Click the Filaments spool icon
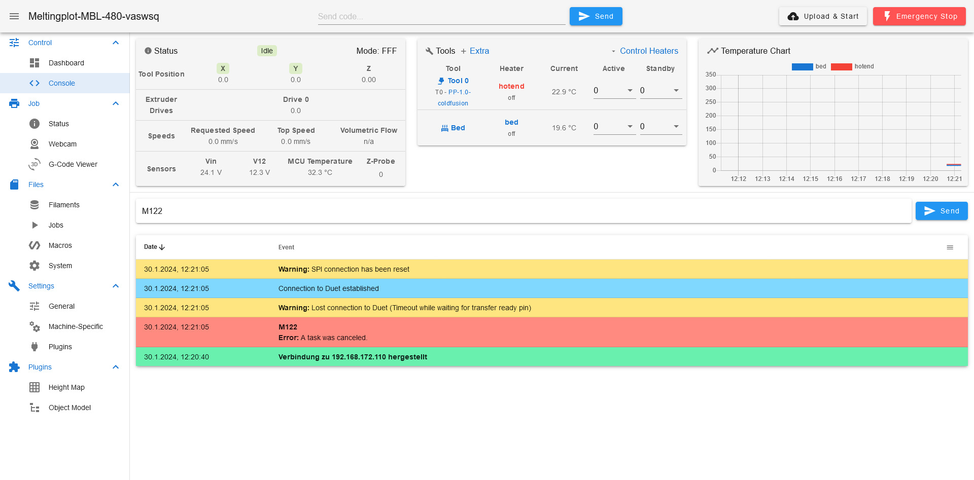 point(34,205)
